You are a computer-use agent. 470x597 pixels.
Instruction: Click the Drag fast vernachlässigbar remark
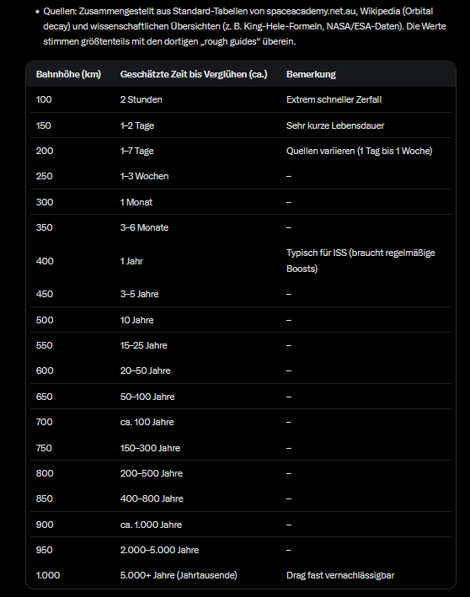pyautogui.click(x=340, y=575)
